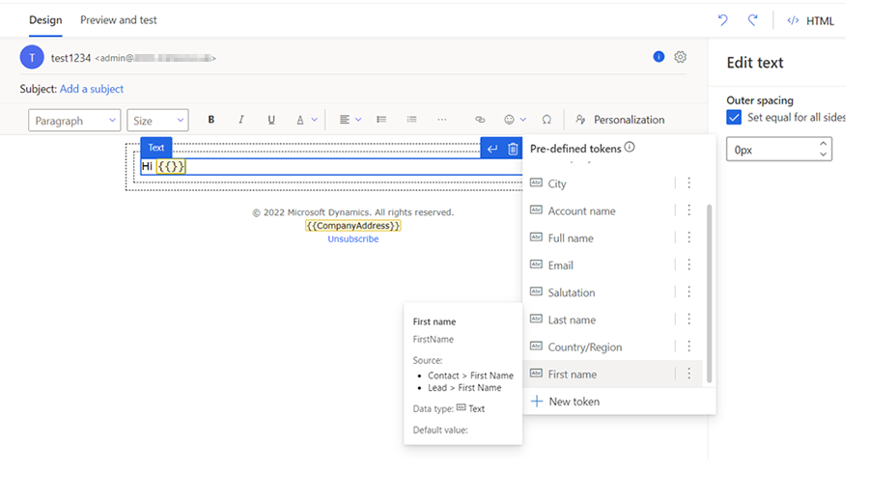Viewport: 869px width, 500px height.
Task: Apply italic formatting
Action: (x=241, y=120)
